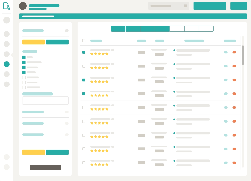Click the app logo icon top left

tap(7, 7)
